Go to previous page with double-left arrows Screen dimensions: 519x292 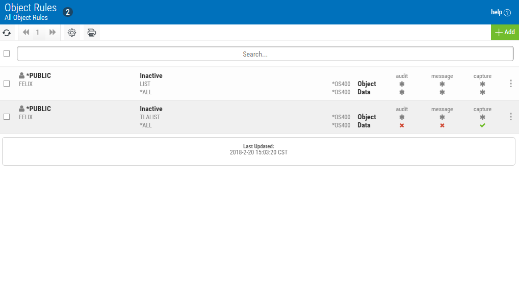pyautogui.click(x=26, y=33)
